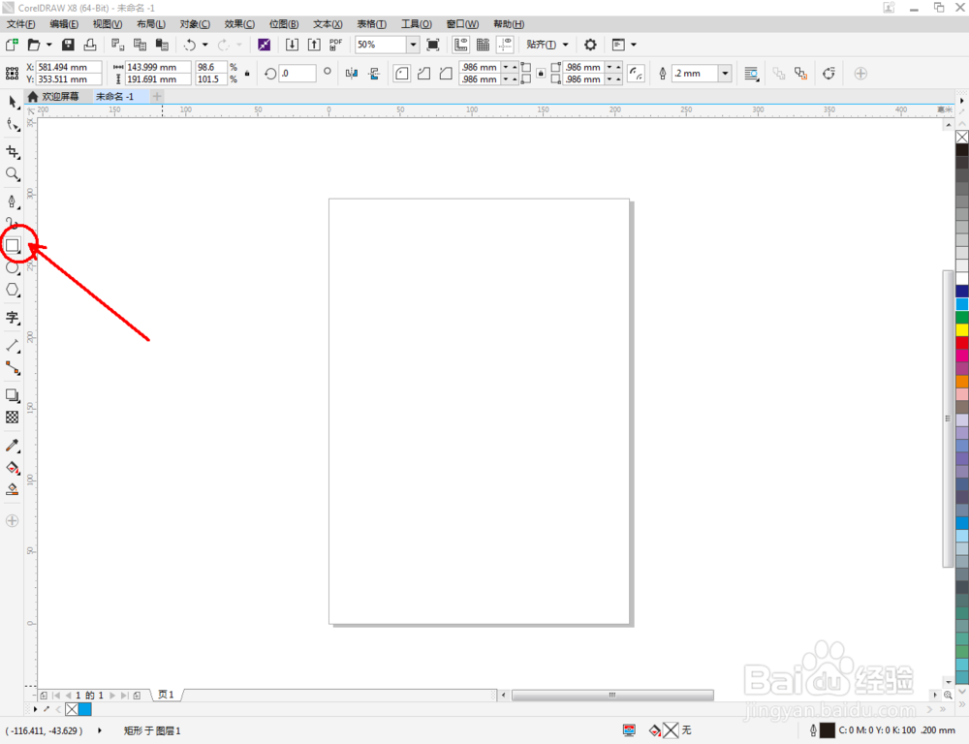This screenshot has height=744, width=969.
Task: Toggle lock ratio padlock for scale
Action: pos(247,74)
